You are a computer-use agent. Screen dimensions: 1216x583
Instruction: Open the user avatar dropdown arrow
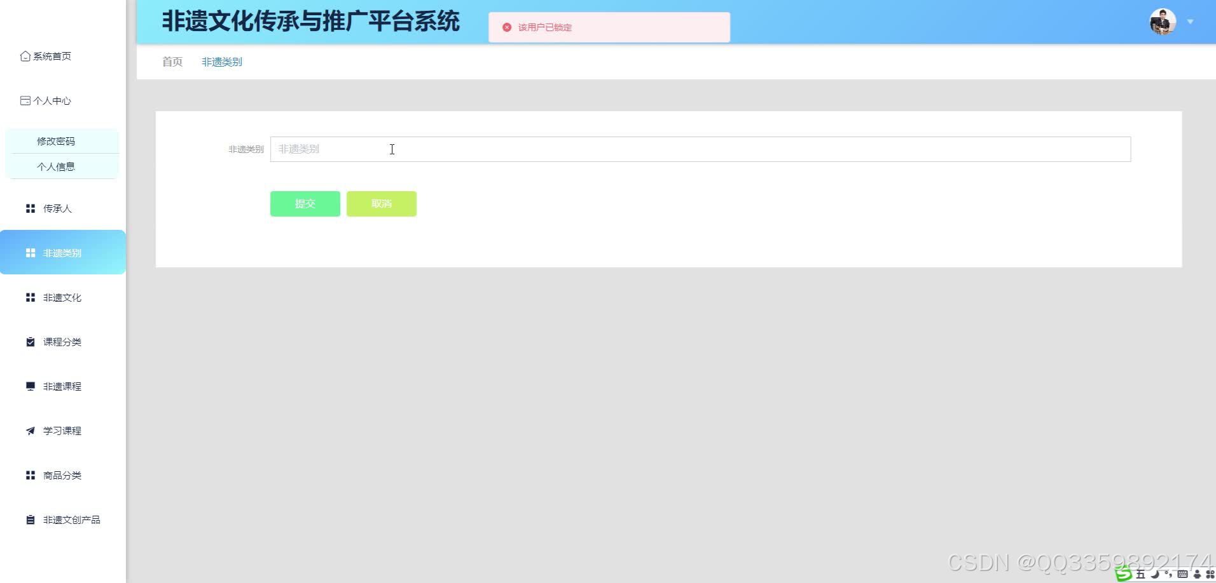(1190, 22)
